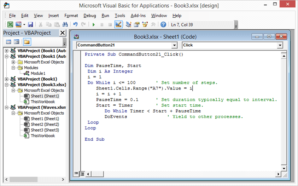Open the Edit menu
The image size is (298, 186).
[x=25, y=16]
